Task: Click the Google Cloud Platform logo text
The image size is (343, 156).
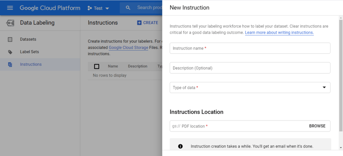Action: pos(50,8)
